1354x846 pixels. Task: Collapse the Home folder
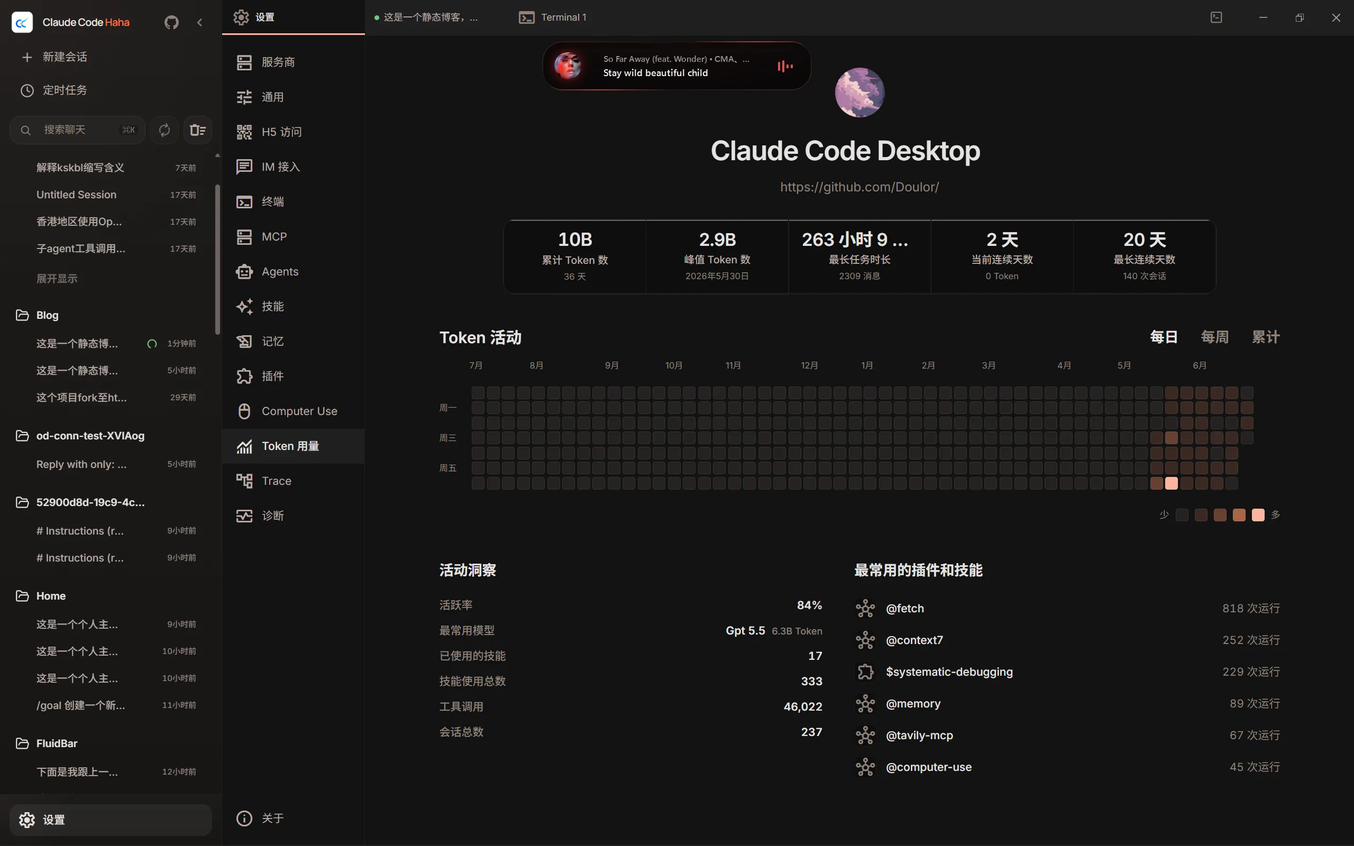tap(40, 596)
